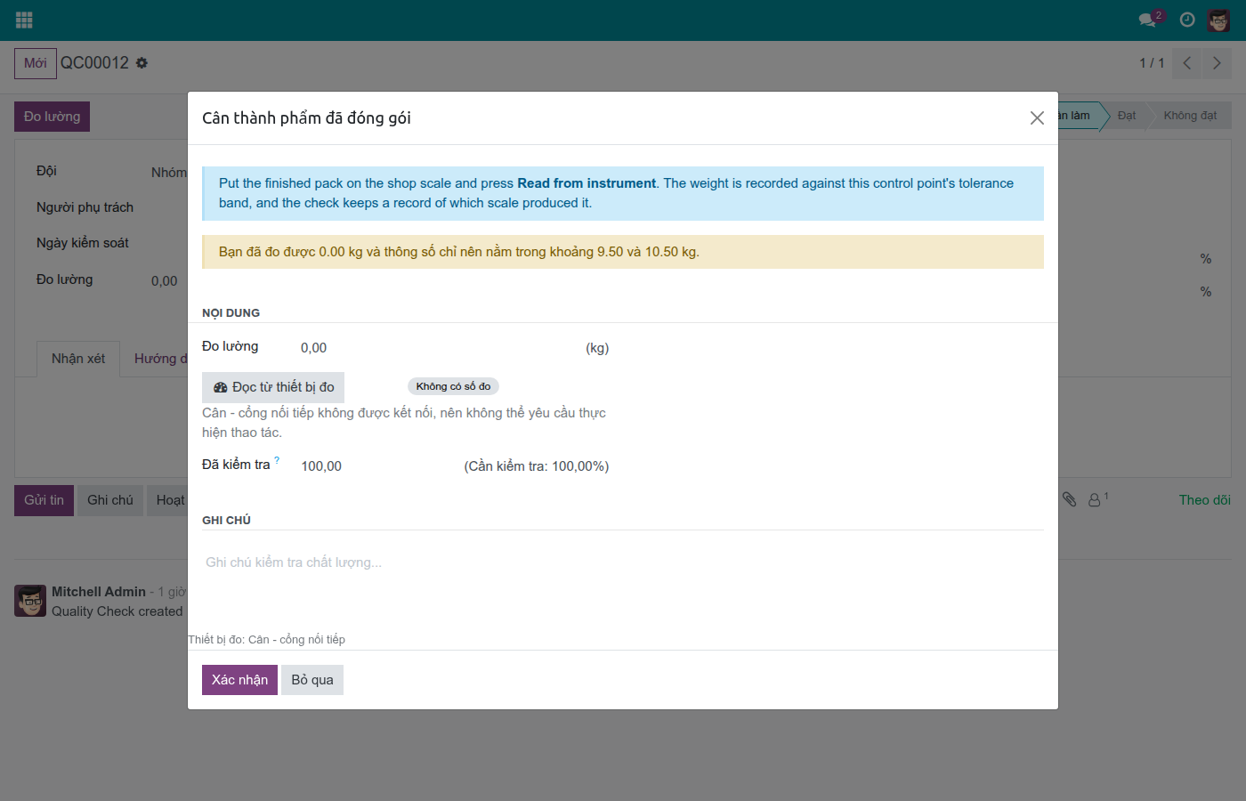Go to the previous record arrow
This screenshot has width=1246, height=801.
point(1187,63)
